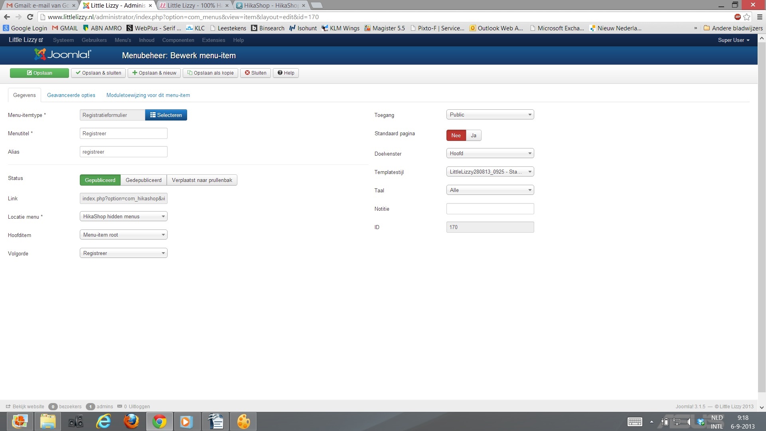Switch to Geavanceerde opties tab

(71, 95)
